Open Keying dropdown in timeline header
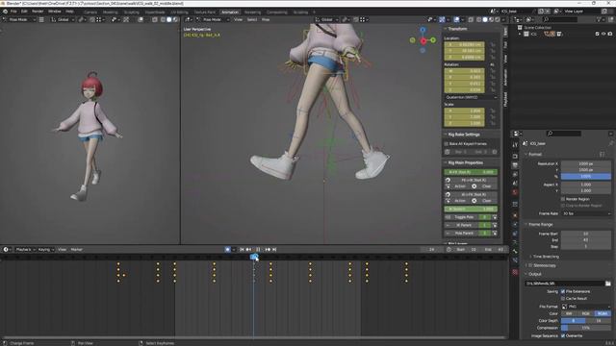This screenshot has width=616, height=346. click(46, 250)
